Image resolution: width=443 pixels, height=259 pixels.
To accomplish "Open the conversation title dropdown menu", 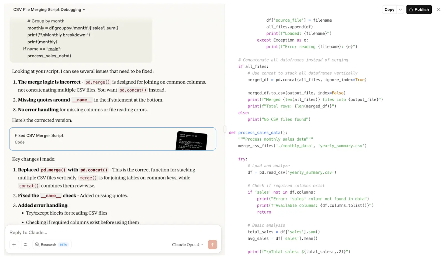I will (x=49, y=9).
